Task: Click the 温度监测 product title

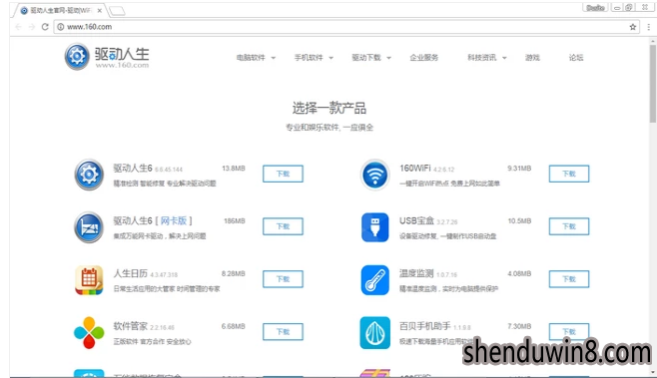Action: 416,273
